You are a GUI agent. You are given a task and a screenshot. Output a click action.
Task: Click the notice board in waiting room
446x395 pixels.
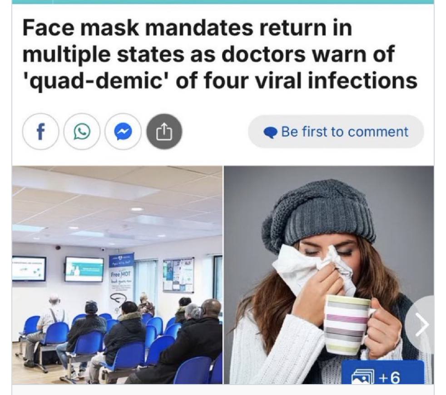pyautogui.click(x=178, y=275)
